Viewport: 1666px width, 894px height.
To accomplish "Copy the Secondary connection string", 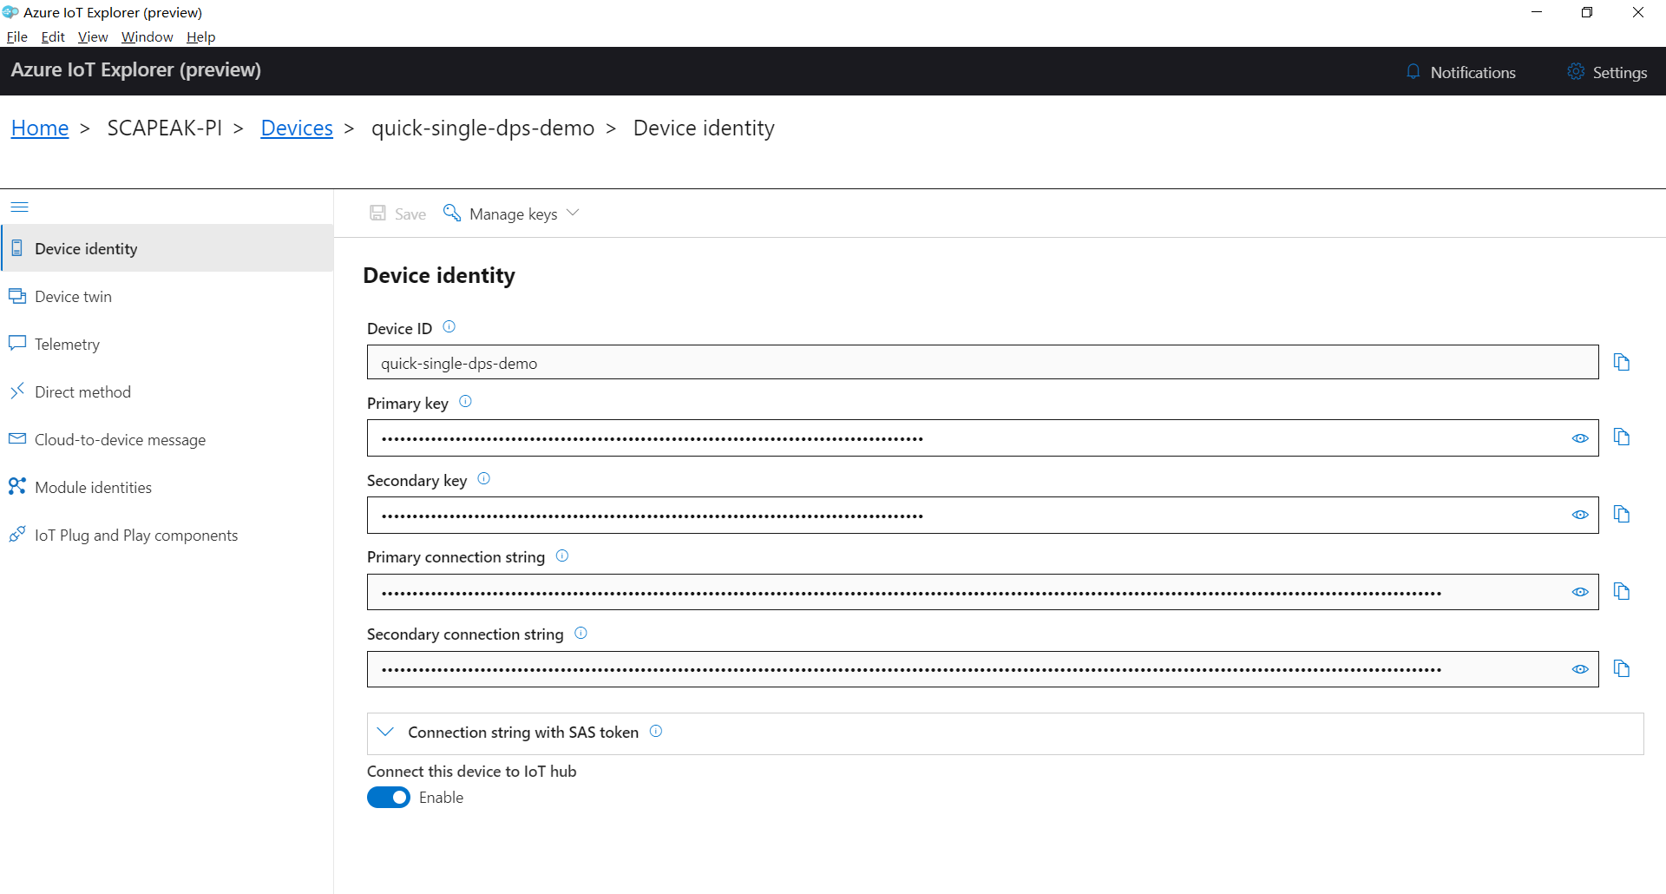I will [1621, 668].
